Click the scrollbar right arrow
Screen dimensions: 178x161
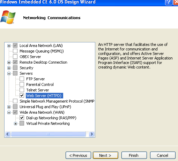tap(91, 134)
